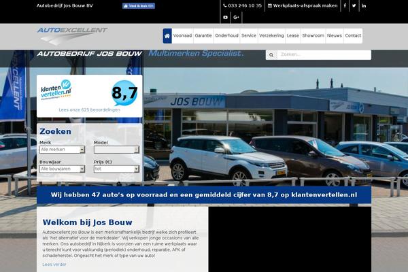408x272 pixels.
Task: Expand the Bouwjaar dropdown
Action: 62,169
